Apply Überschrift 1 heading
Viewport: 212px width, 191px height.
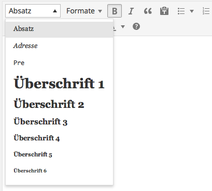pos(59,84)
